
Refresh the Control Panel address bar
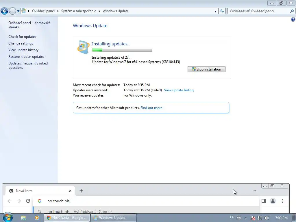pos(222,11)
